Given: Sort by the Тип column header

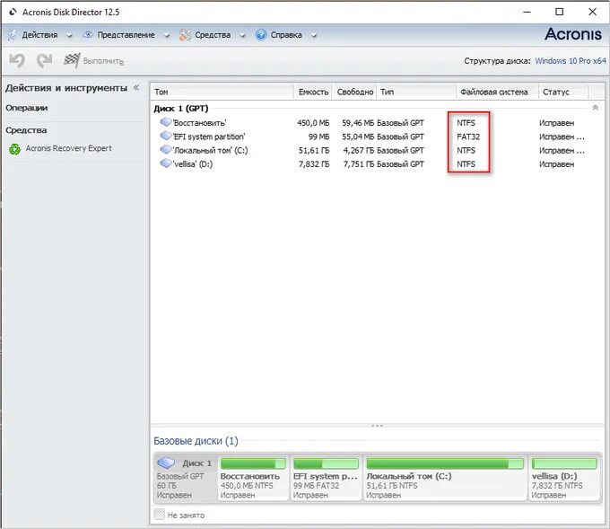Looking at the screenshot, I should point(416,92).
